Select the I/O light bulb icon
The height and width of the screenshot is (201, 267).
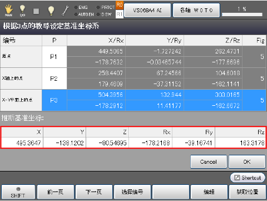(x=22, y=11)
